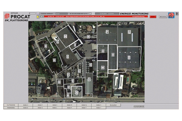Select building marker A on the map
Viewport: 182px width, 121px height.
(x=77, y=93)
